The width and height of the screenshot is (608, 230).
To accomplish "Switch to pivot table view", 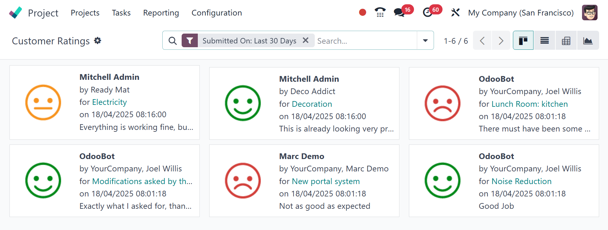I will pyautogui.click(x=566, y=41).
